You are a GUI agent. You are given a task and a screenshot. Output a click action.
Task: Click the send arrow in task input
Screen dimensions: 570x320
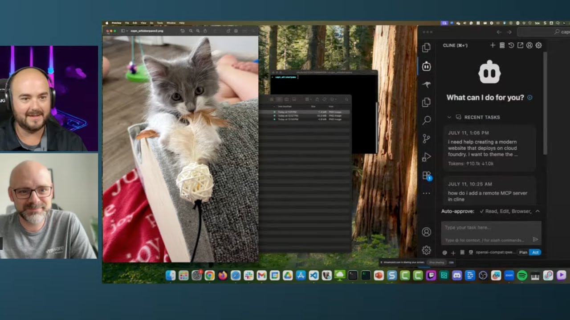(x=535, y=240)
